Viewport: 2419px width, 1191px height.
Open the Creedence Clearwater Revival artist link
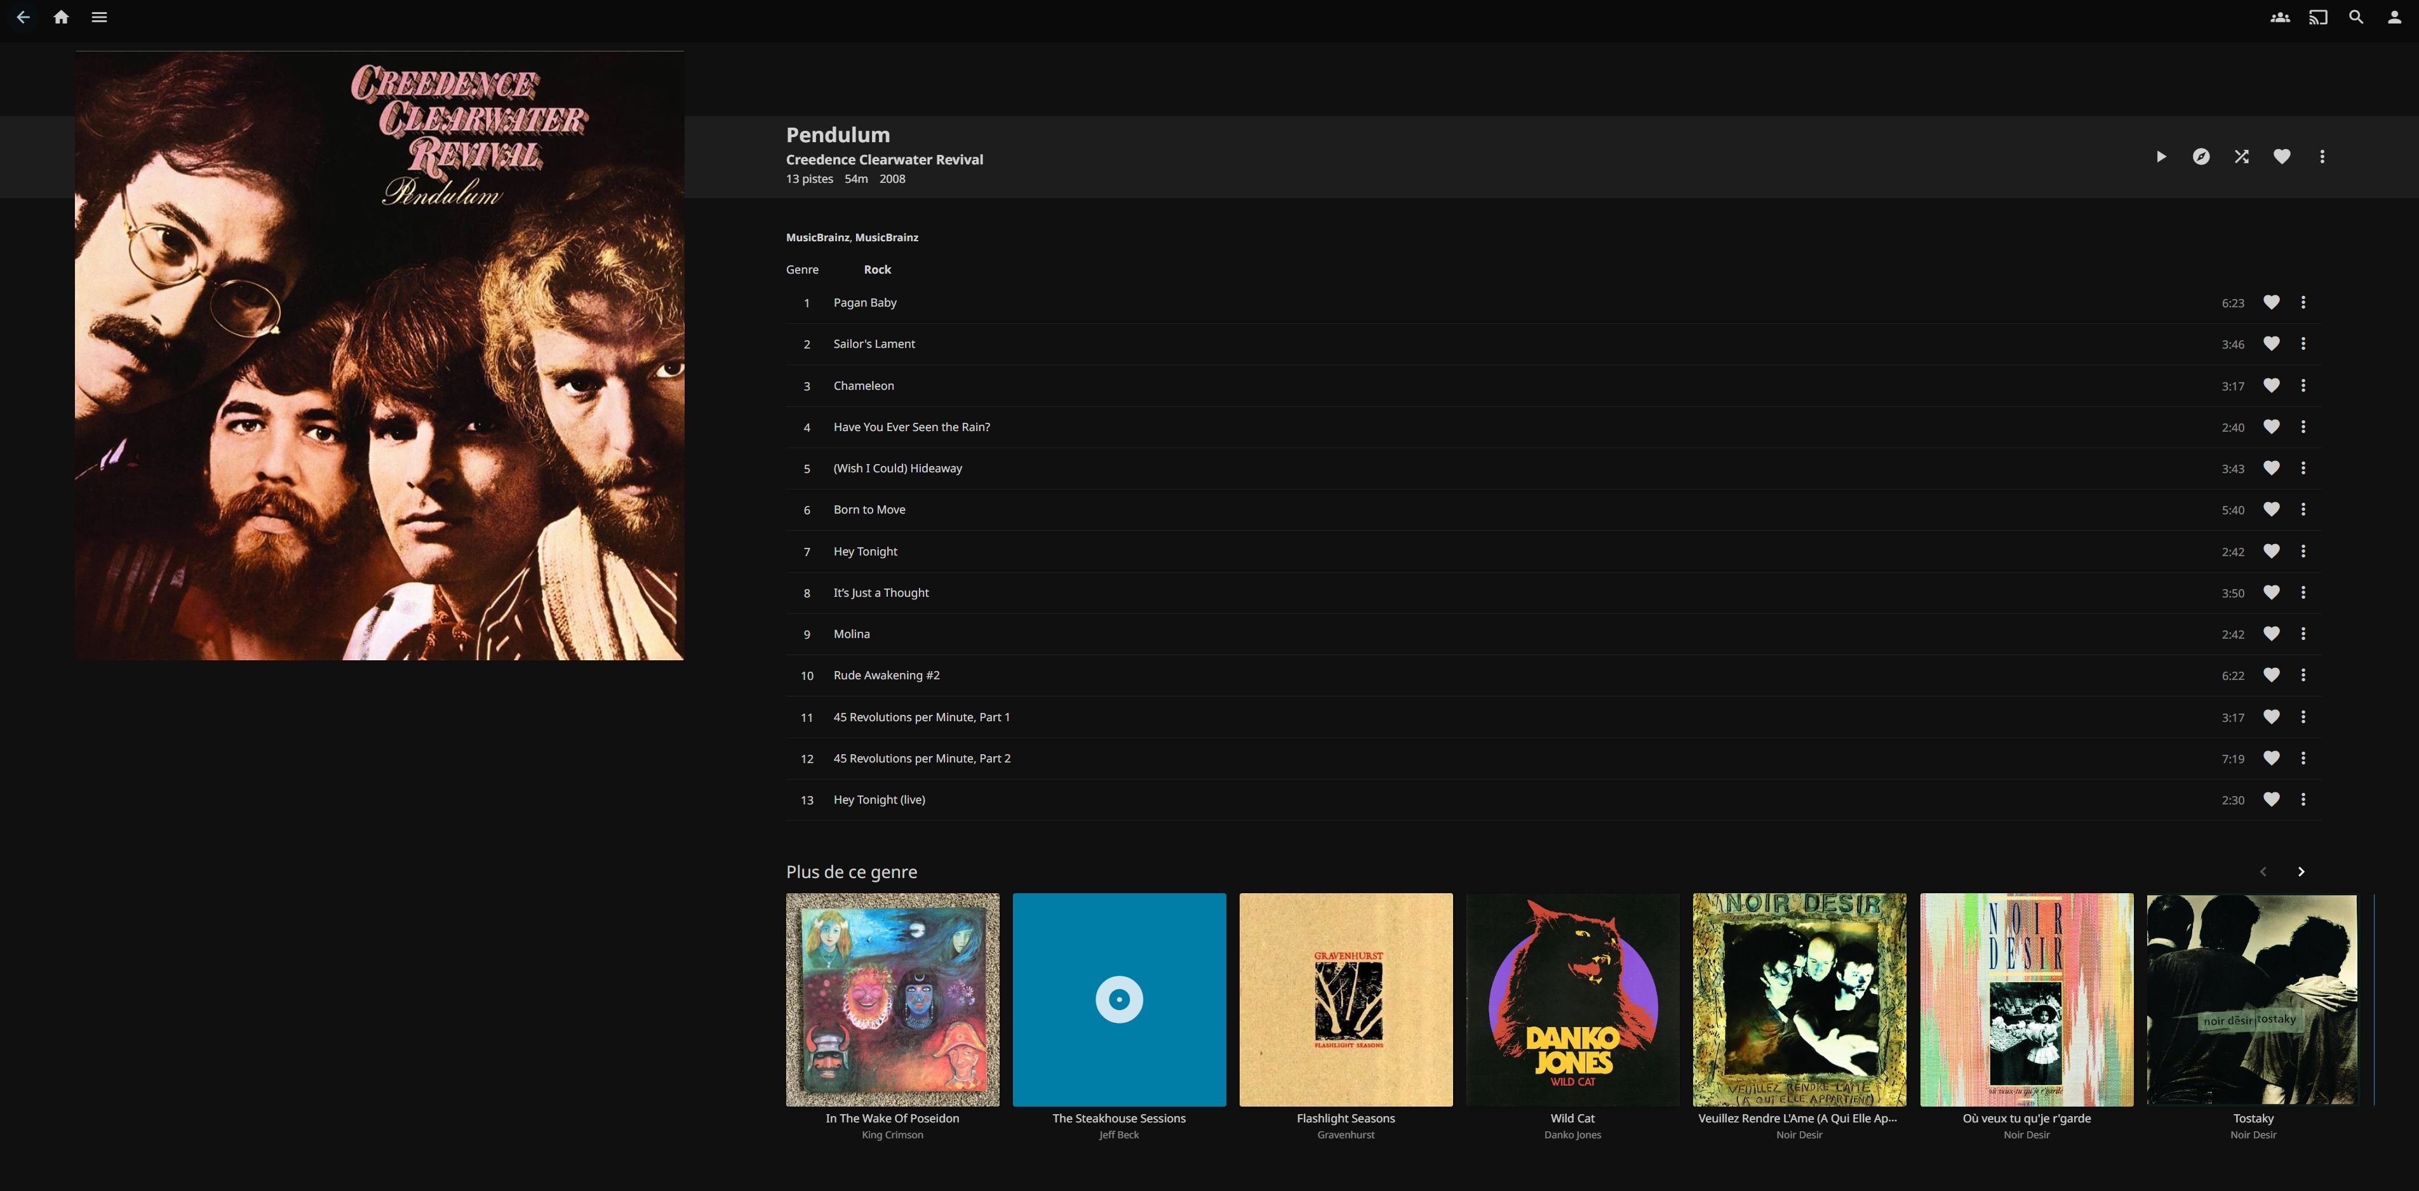coord(885,159)
